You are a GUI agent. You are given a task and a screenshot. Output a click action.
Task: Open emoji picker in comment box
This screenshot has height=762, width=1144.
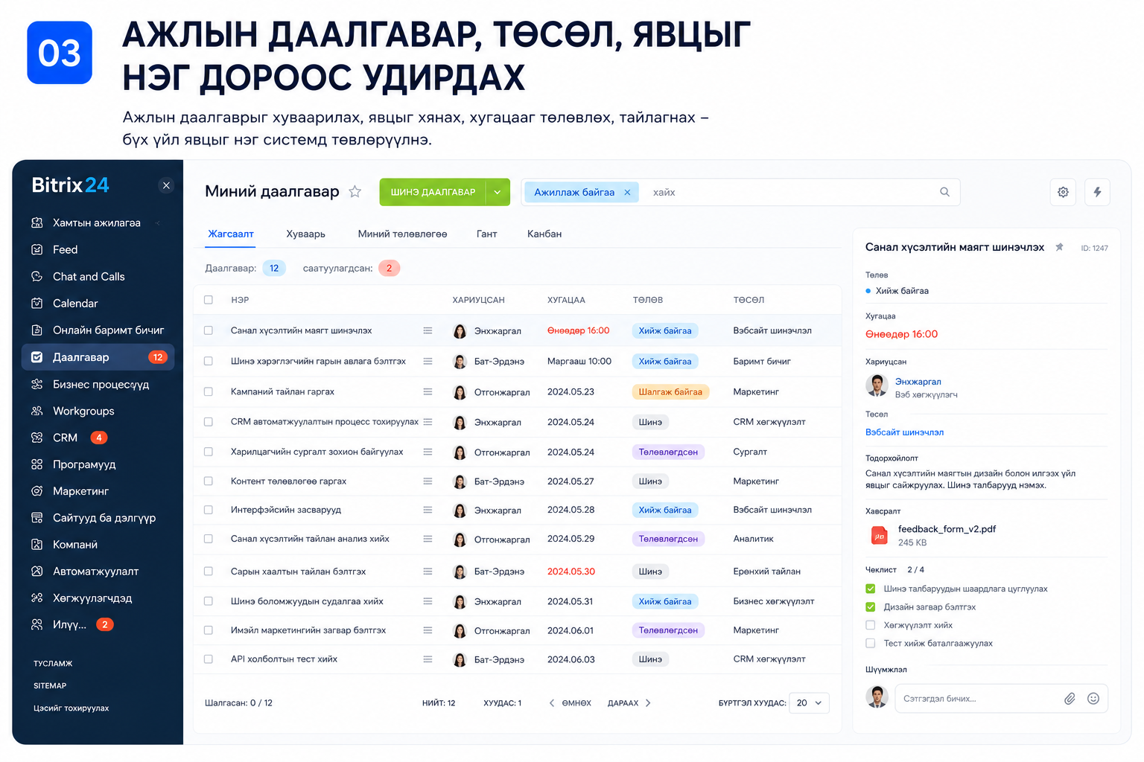[1093, 699]
